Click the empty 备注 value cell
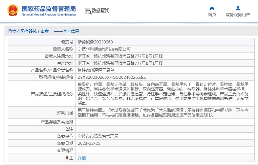This screenshot has height=165, width=258. click(x=165, y=129)
